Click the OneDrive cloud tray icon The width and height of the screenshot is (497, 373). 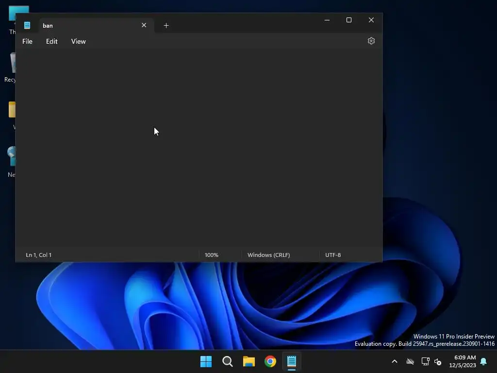pos(410,361)
